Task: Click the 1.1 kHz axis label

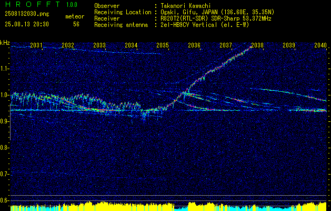Action: (x=4, y=69)
